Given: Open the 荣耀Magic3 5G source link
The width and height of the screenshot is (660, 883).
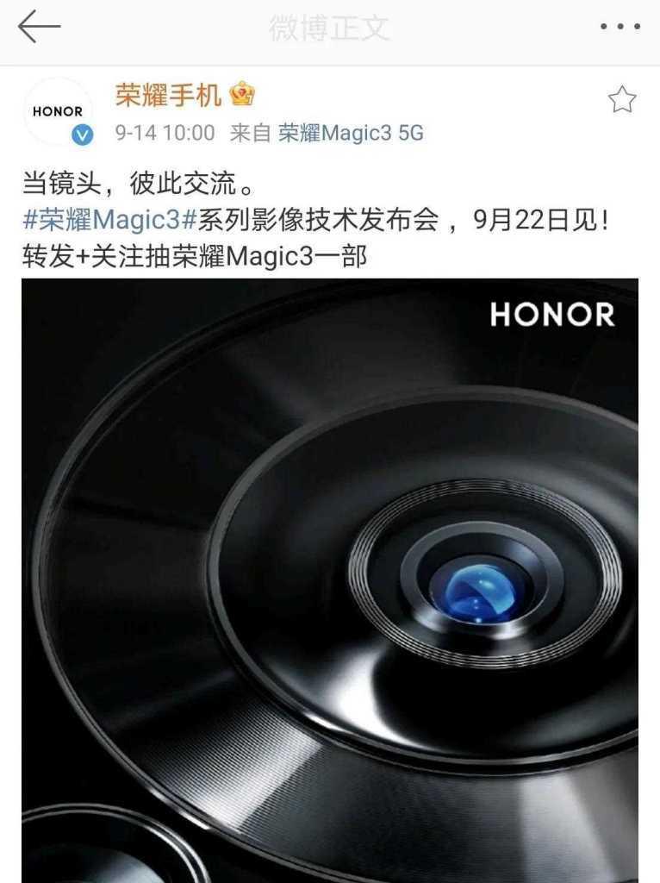Looking at the screenshot, I should [x=351, y=133].
